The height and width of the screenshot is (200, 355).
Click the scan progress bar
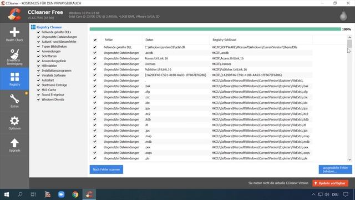pyautogui.click(x=215, y=29)
